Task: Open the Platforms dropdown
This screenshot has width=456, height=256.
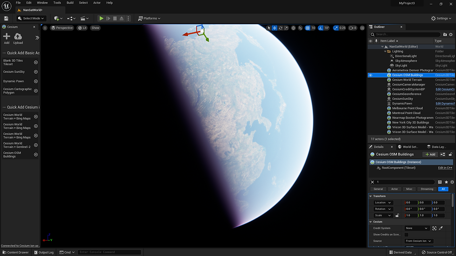Action: (x=149, y=18)
